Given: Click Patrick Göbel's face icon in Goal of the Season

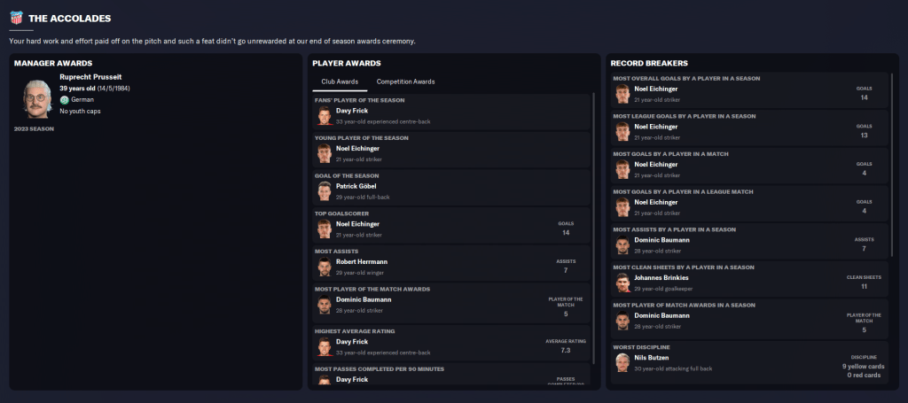Looking at the screenshot, I should [x=325, y=191].
